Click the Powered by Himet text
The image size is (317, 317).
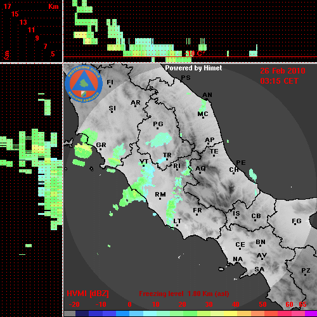193,68
